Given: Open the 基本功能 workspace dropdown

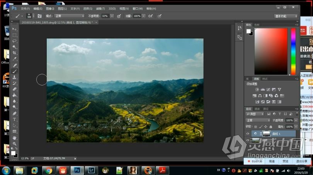Looking at the screenshot, I should pos(286,16).
